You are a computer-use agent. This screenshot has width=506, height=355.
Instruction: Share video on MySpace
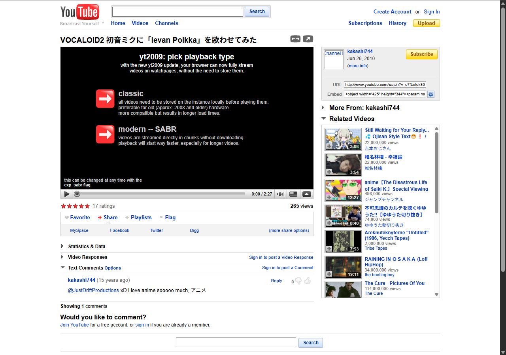click(79, 230)
